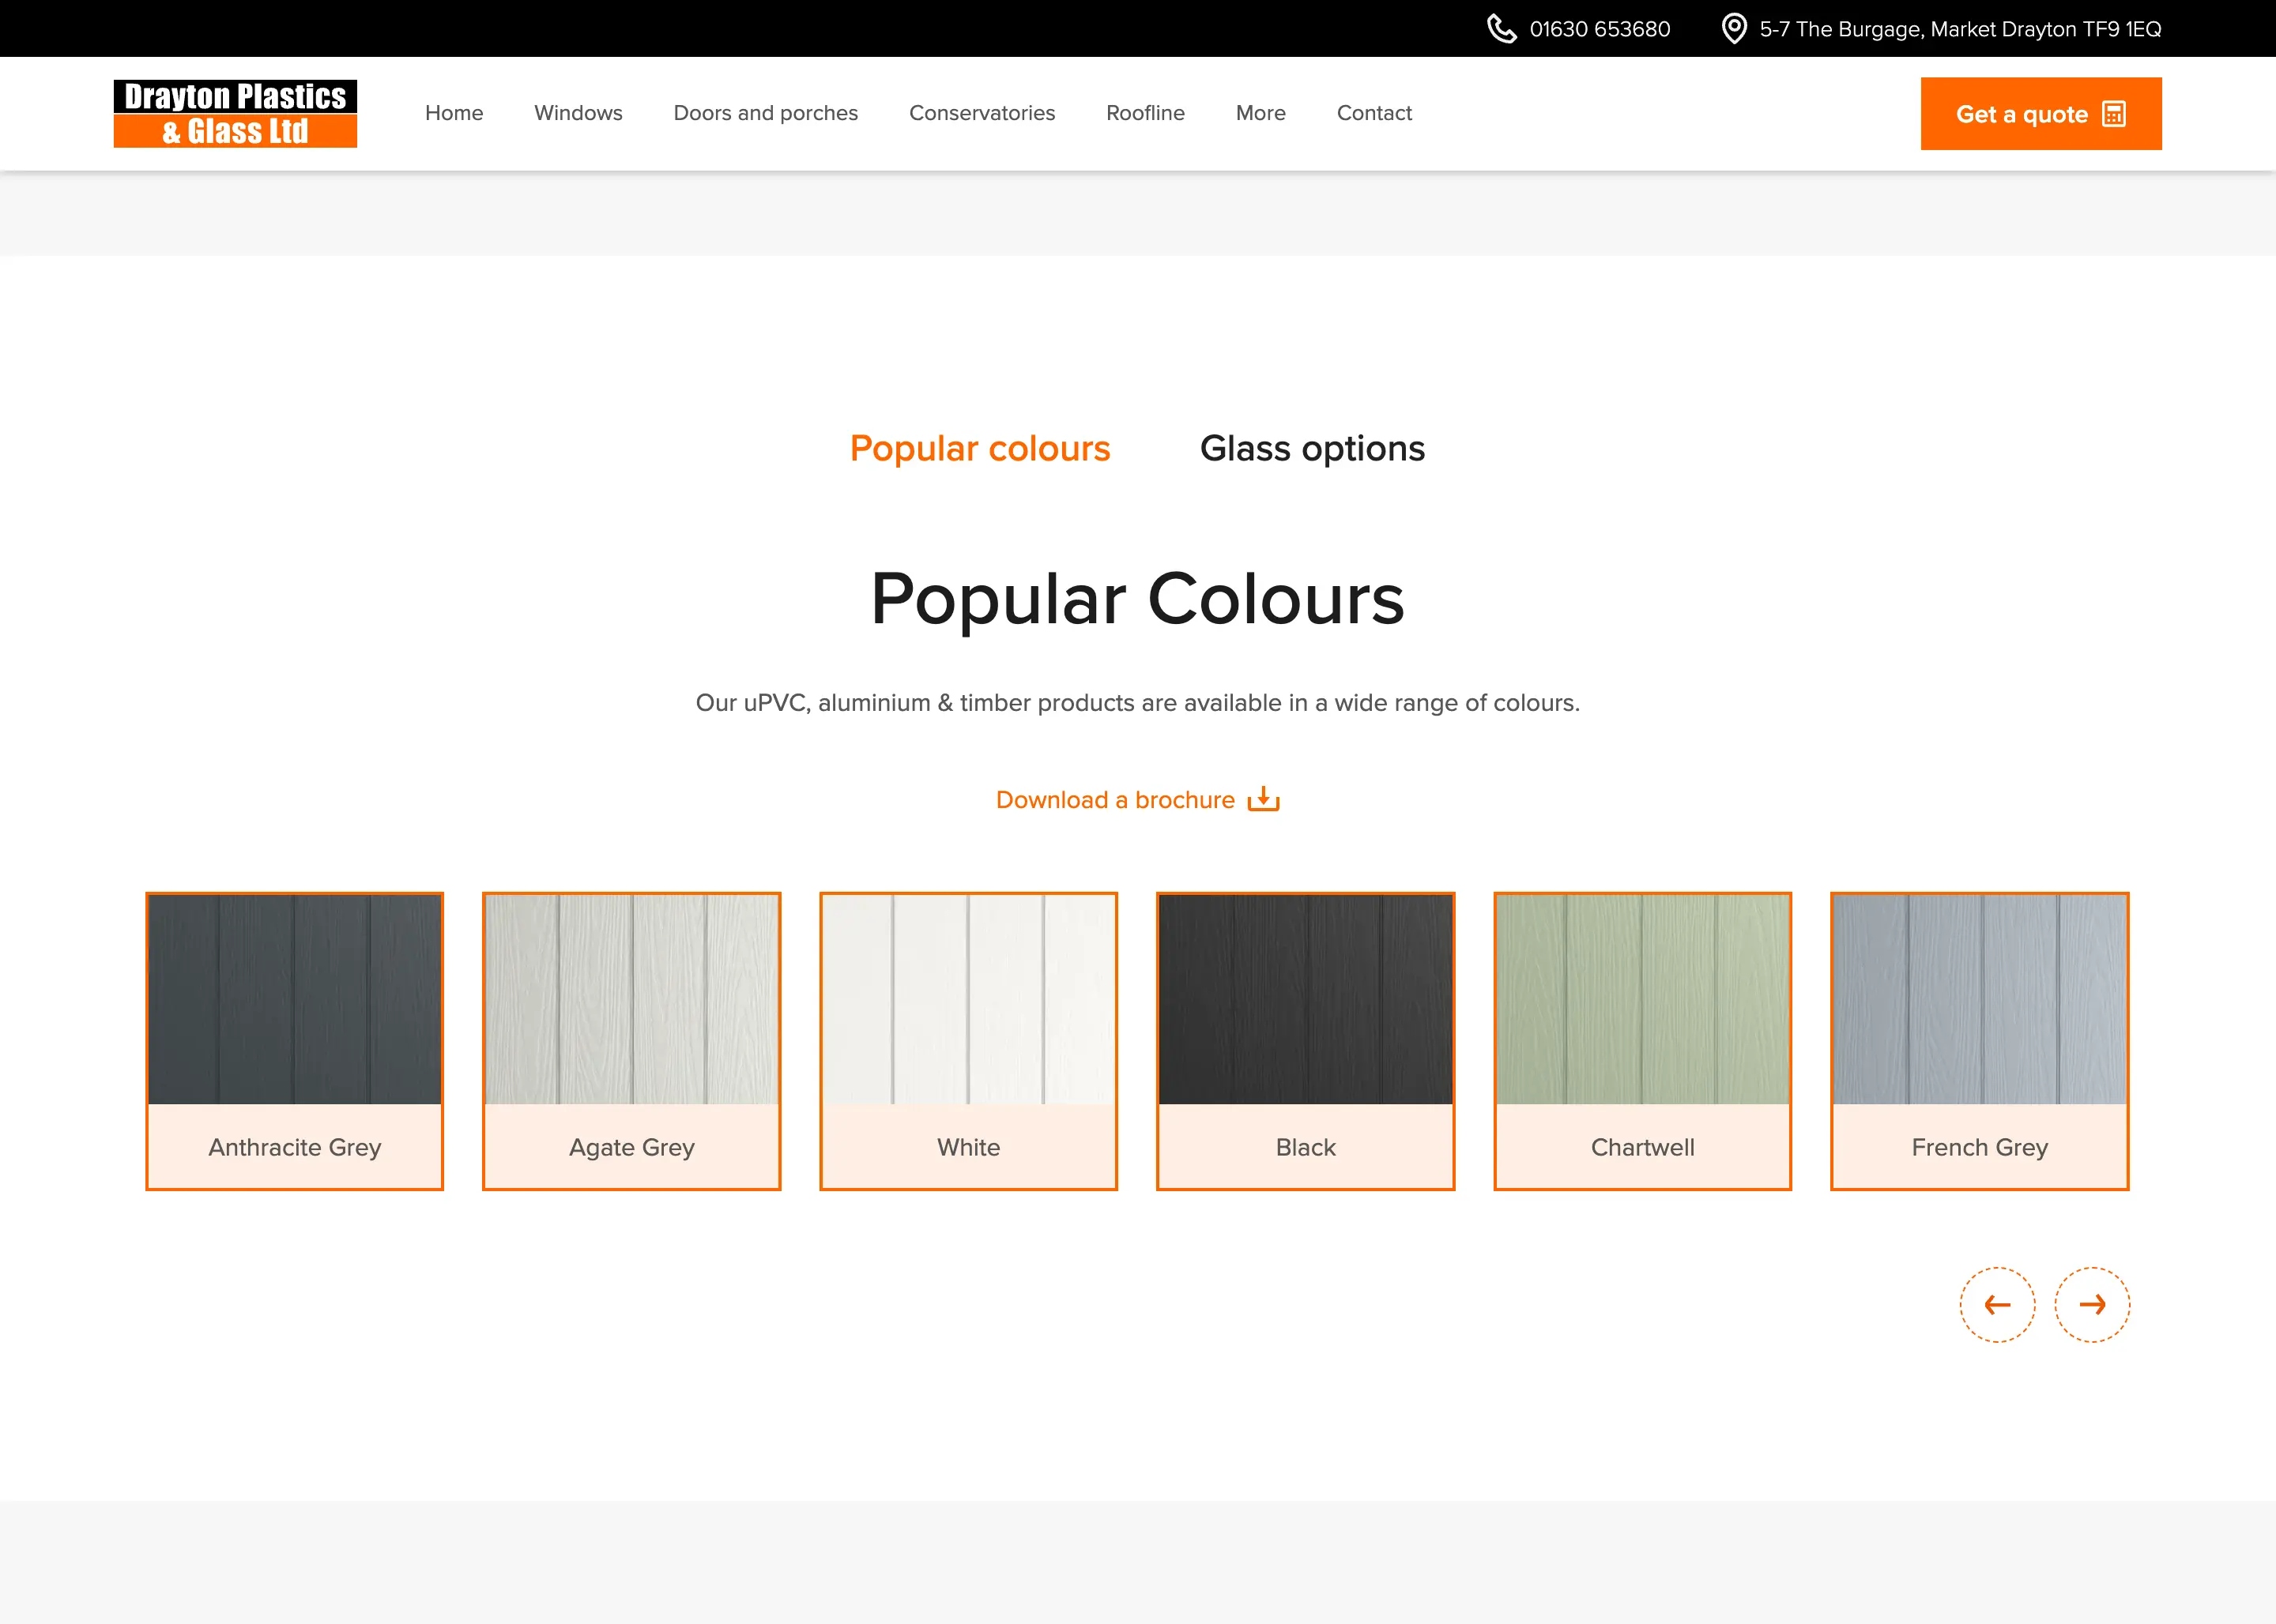Screen dimensions: 2276x1624
Task: Select the Popular colours tab
Action: click(x=979, y=448)
